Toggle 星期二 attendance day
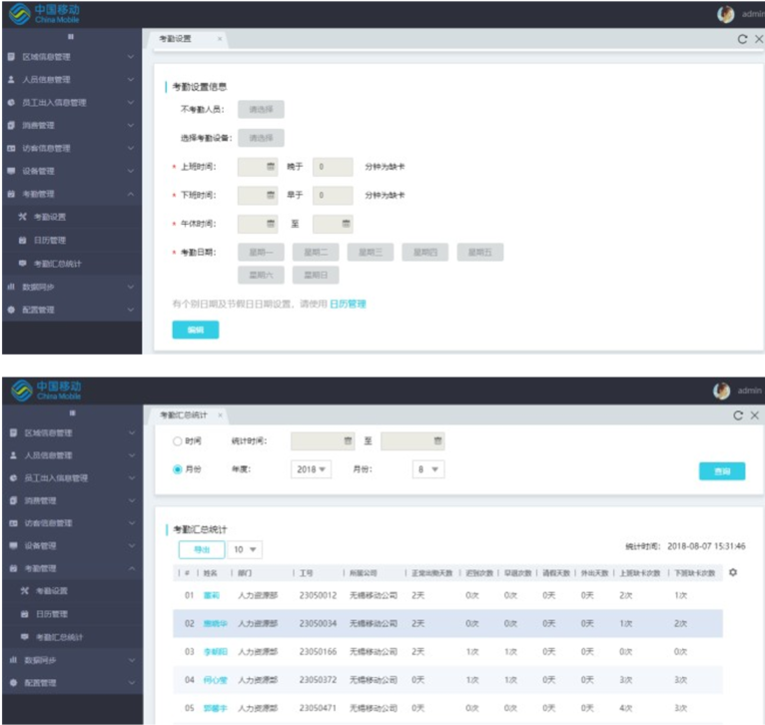 316,253
